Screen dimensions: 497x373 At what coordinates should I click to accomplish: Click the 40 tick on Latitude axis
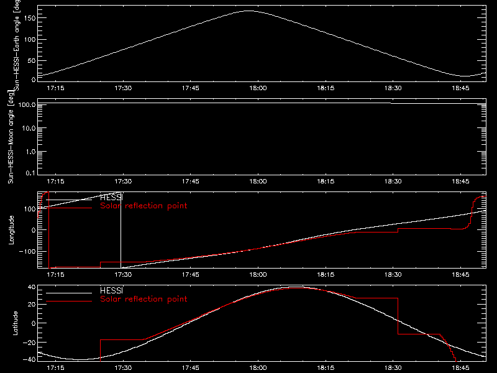32,287
